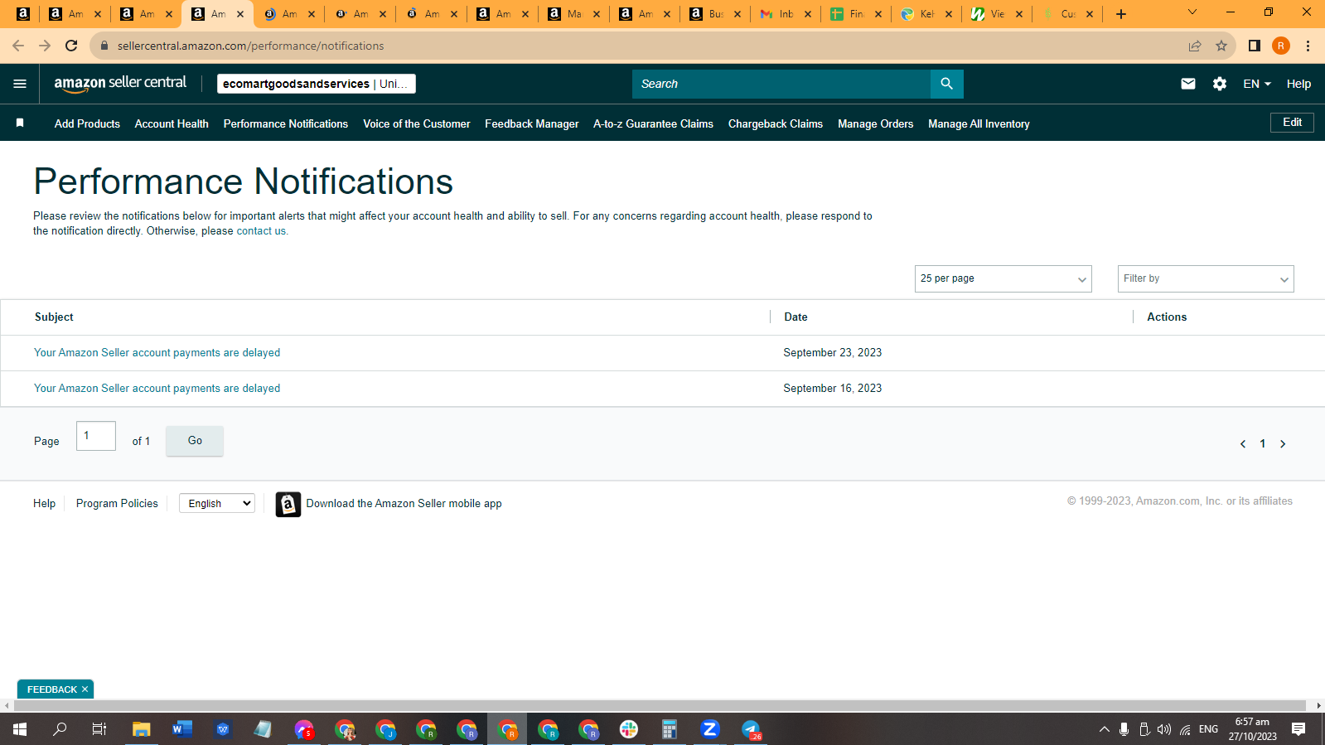Share this page icon in address bar

click(x=1194, y=46)
